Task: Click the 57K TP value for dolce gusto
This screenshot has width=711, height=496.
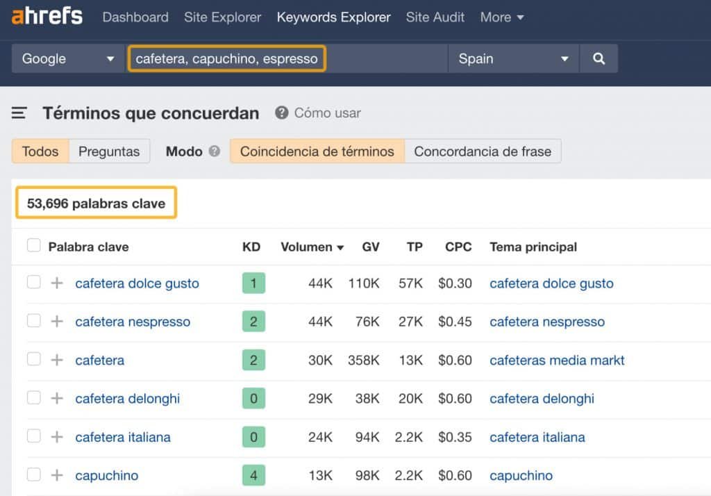Action: click(x=411, y=283)
